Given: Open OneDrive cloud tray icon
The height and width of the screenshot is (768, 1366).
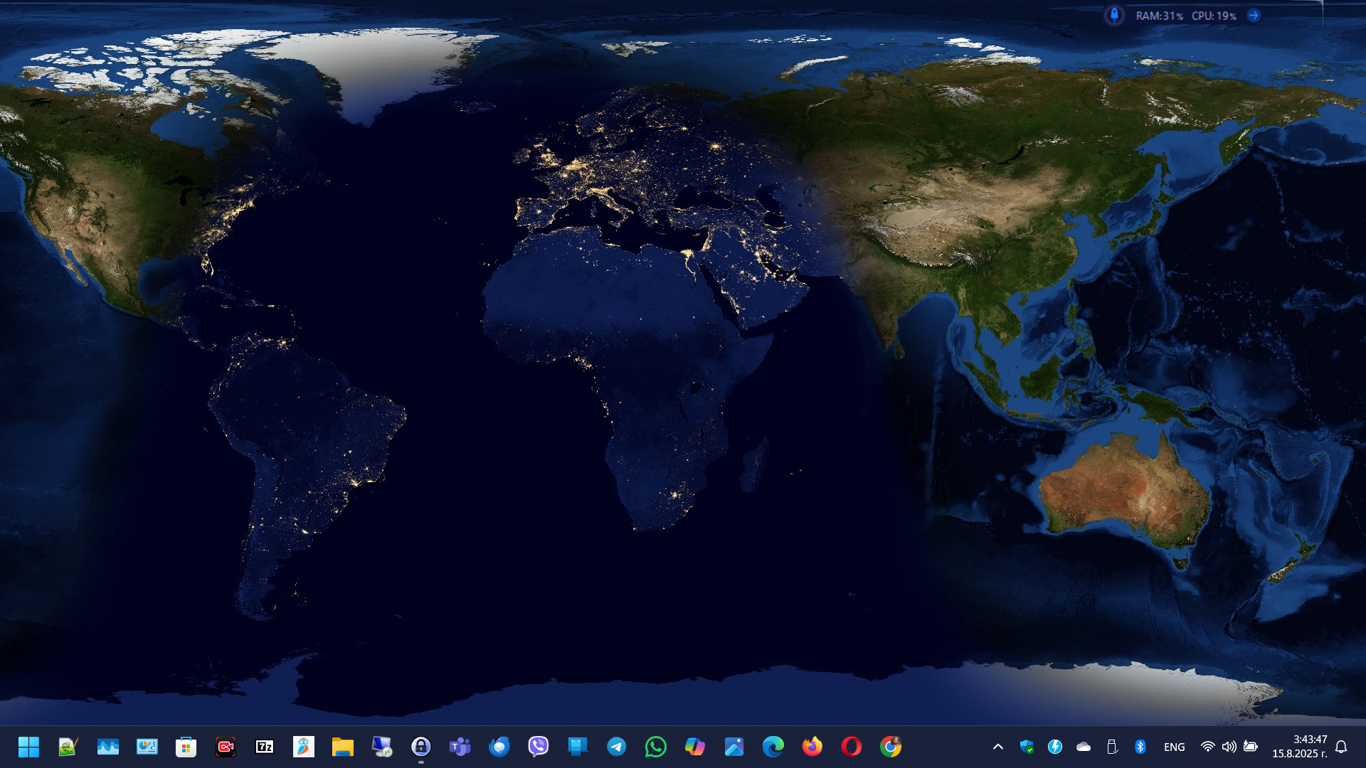Looking at the screenshot, I should (x=1083, y=747).
